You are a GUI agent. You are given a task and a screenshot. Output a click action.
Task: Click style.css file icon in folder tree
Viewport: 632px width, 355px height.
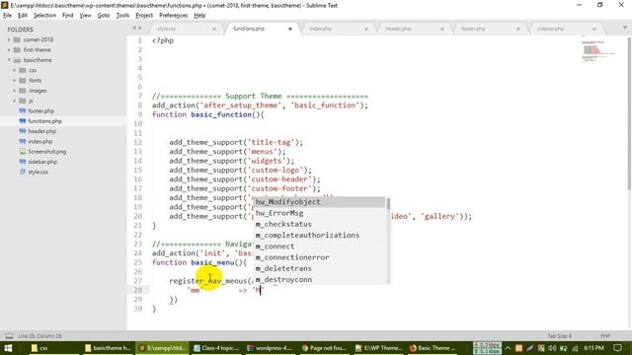coord(23,172)
